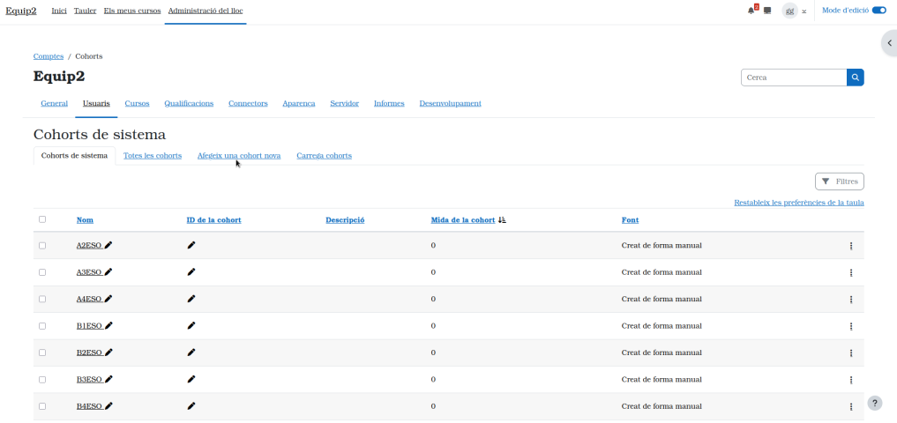This screenshot has width=897, height=423.
Task: Go to the Qualificacions admin tab
Action: [189, 103]
